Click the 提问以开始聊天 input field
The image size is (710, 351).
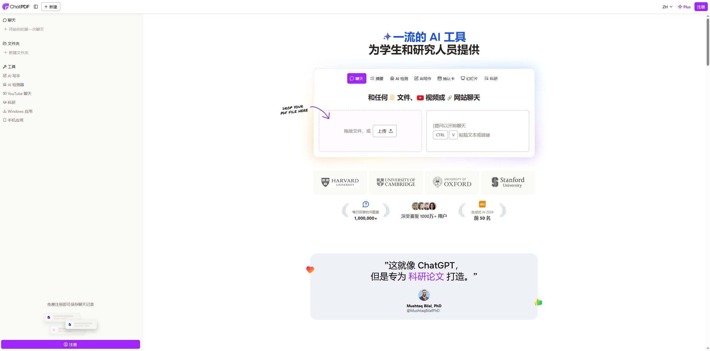[x=478, y=131]
